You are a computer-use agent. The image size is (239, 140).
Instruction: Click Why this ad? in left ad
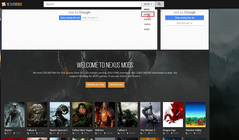pos(90,18)
